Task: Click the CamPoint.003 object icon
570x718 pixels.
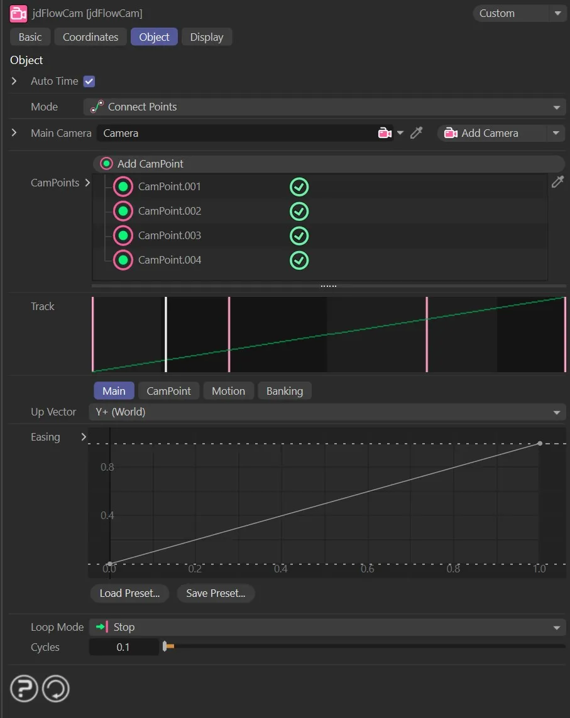Action: click(123, 235)
